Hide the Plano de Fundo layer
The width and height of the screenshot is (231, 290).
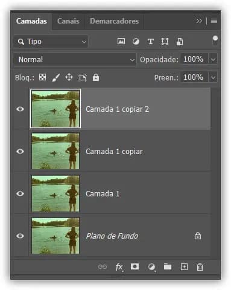click(x=20, y=236)
